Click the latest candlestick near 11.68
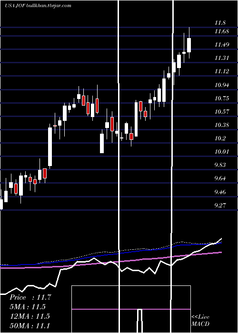Viewport: 238px width, 333px height. click(189, 45)
